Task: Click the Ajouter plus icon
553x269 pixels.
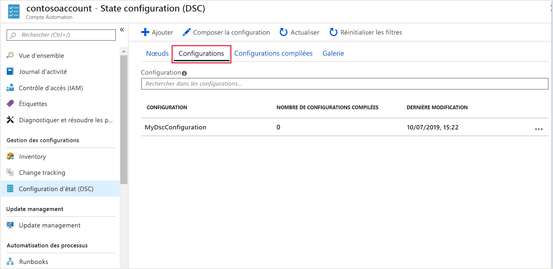Action: point(145,32)
